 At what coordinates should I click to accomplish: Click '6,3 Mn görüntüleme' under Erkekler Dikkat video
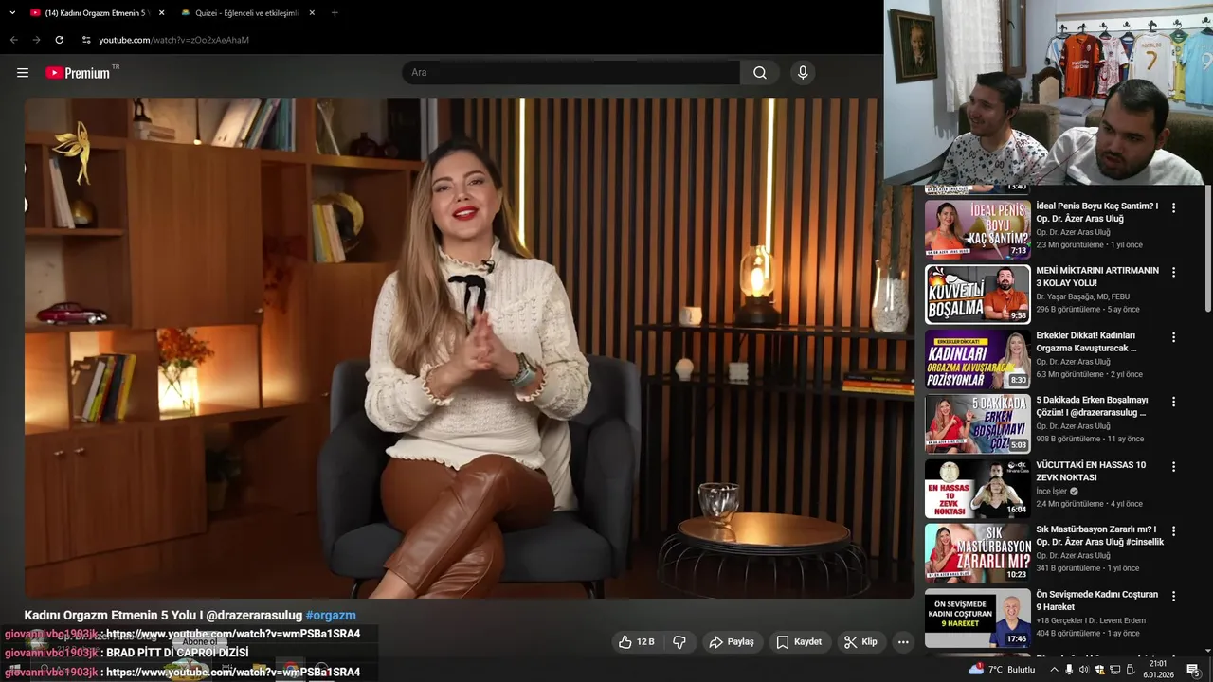[1070, 374]
